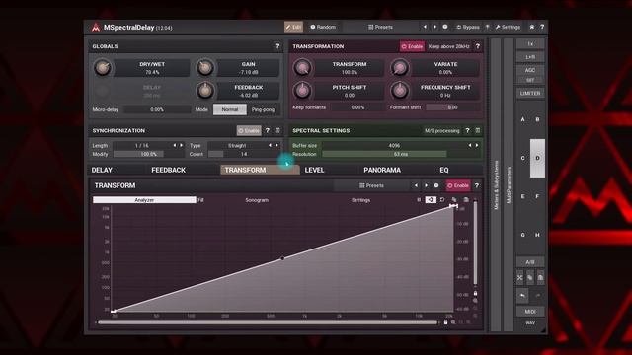The width and height of the screenshot is (632, 355).
Task: Select next Length value with right arrow
Action: point(182,145)
